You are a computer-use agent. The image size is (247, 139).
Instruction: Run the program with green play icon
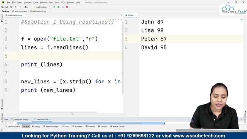pos(54,7)
